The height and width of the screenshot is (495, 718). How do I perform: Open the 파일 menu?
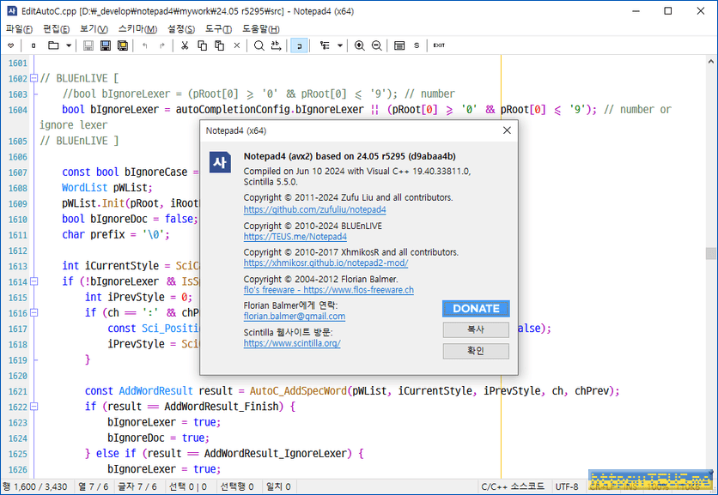coord(19,28)
